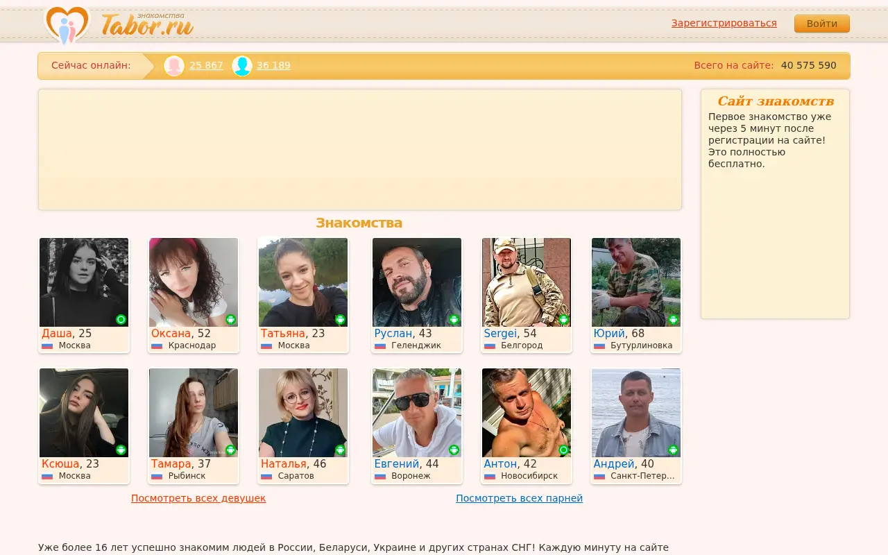The width and height of the screenshot is (888, 555).
Task: Click the Tabor.ru heart logo
Action: tap(67, 26)
